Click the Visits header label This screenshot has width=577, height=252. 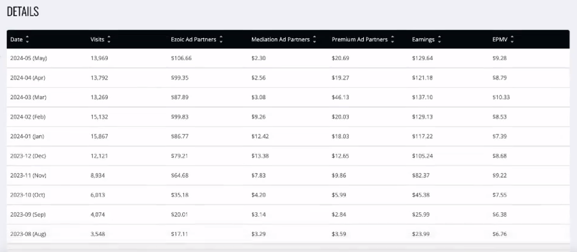[98, 40]
